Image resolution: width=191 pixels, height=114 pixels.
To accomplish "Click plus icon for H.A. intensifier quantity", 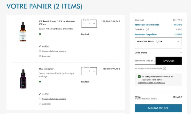I will click(94, 71).
